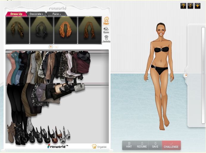Select the Item category icon
The image size is (206, 153).
pos(106,30)
